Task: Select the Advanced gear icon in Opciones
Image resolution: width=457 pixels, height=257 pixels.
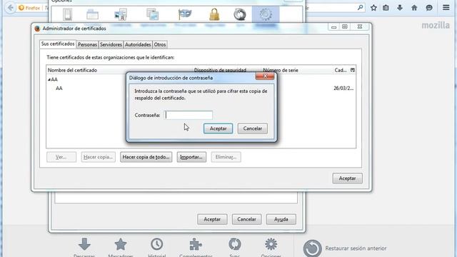Action: click(266, 15)
